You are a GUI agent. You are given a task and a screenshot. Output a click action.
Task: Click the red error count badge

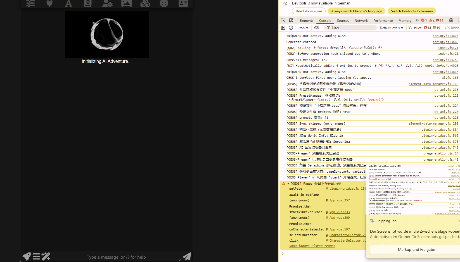[x=424, y=20]
